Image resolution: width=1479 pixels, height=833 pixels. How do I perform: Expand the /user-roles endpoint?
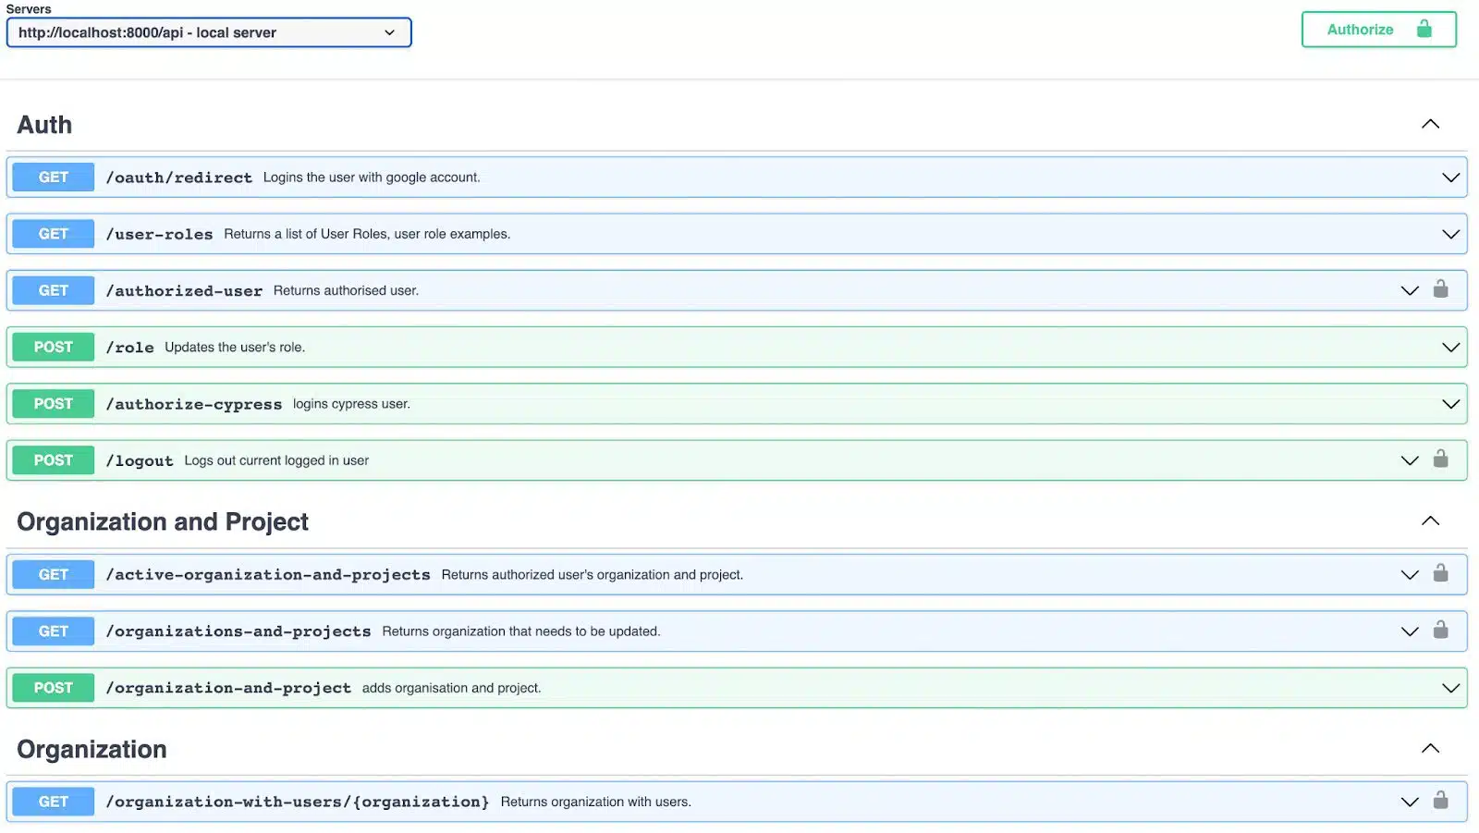[x=1450, y=233]
